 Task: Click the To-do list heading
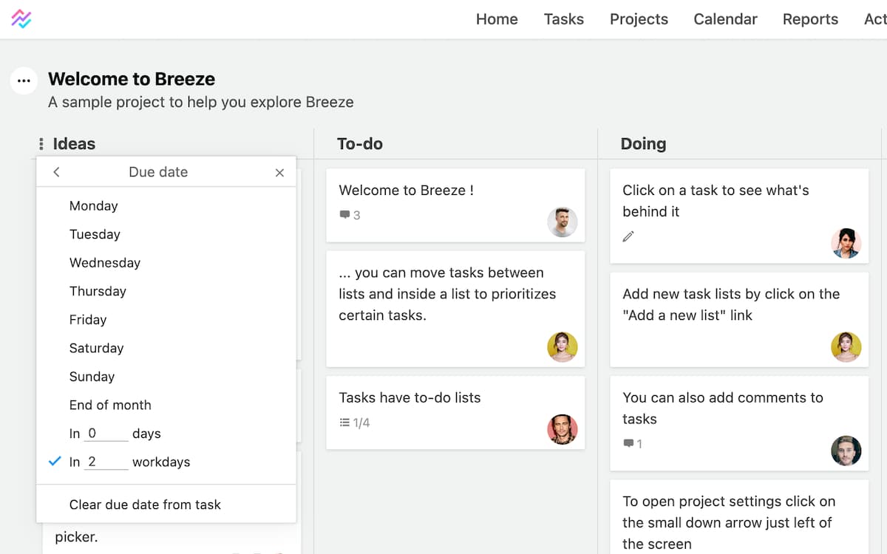pyautogui.click(x=360, y=144)
